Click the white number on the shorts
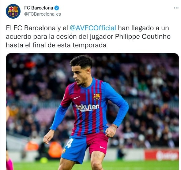The height and width of the screenshot is (170, 181). coord(70,143)
